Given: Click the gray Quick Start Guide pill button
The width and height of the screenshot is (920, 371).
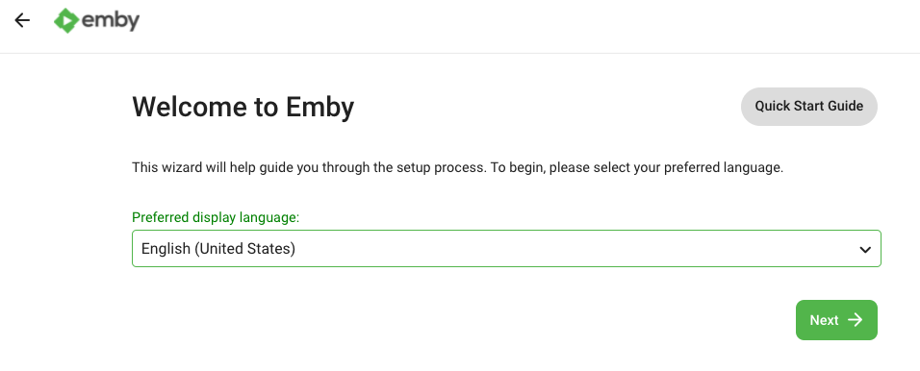Looking at the screenshot, I should [x=808, y=106].
